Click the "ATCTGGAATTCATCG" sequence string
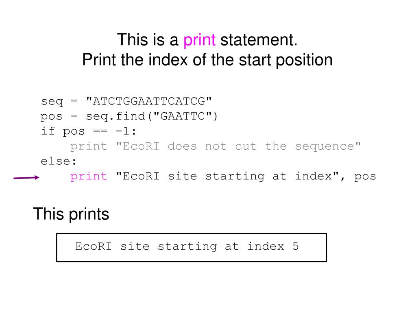This screenshot has width=416, height=312. pyautogui.click(x=149, y=101)
